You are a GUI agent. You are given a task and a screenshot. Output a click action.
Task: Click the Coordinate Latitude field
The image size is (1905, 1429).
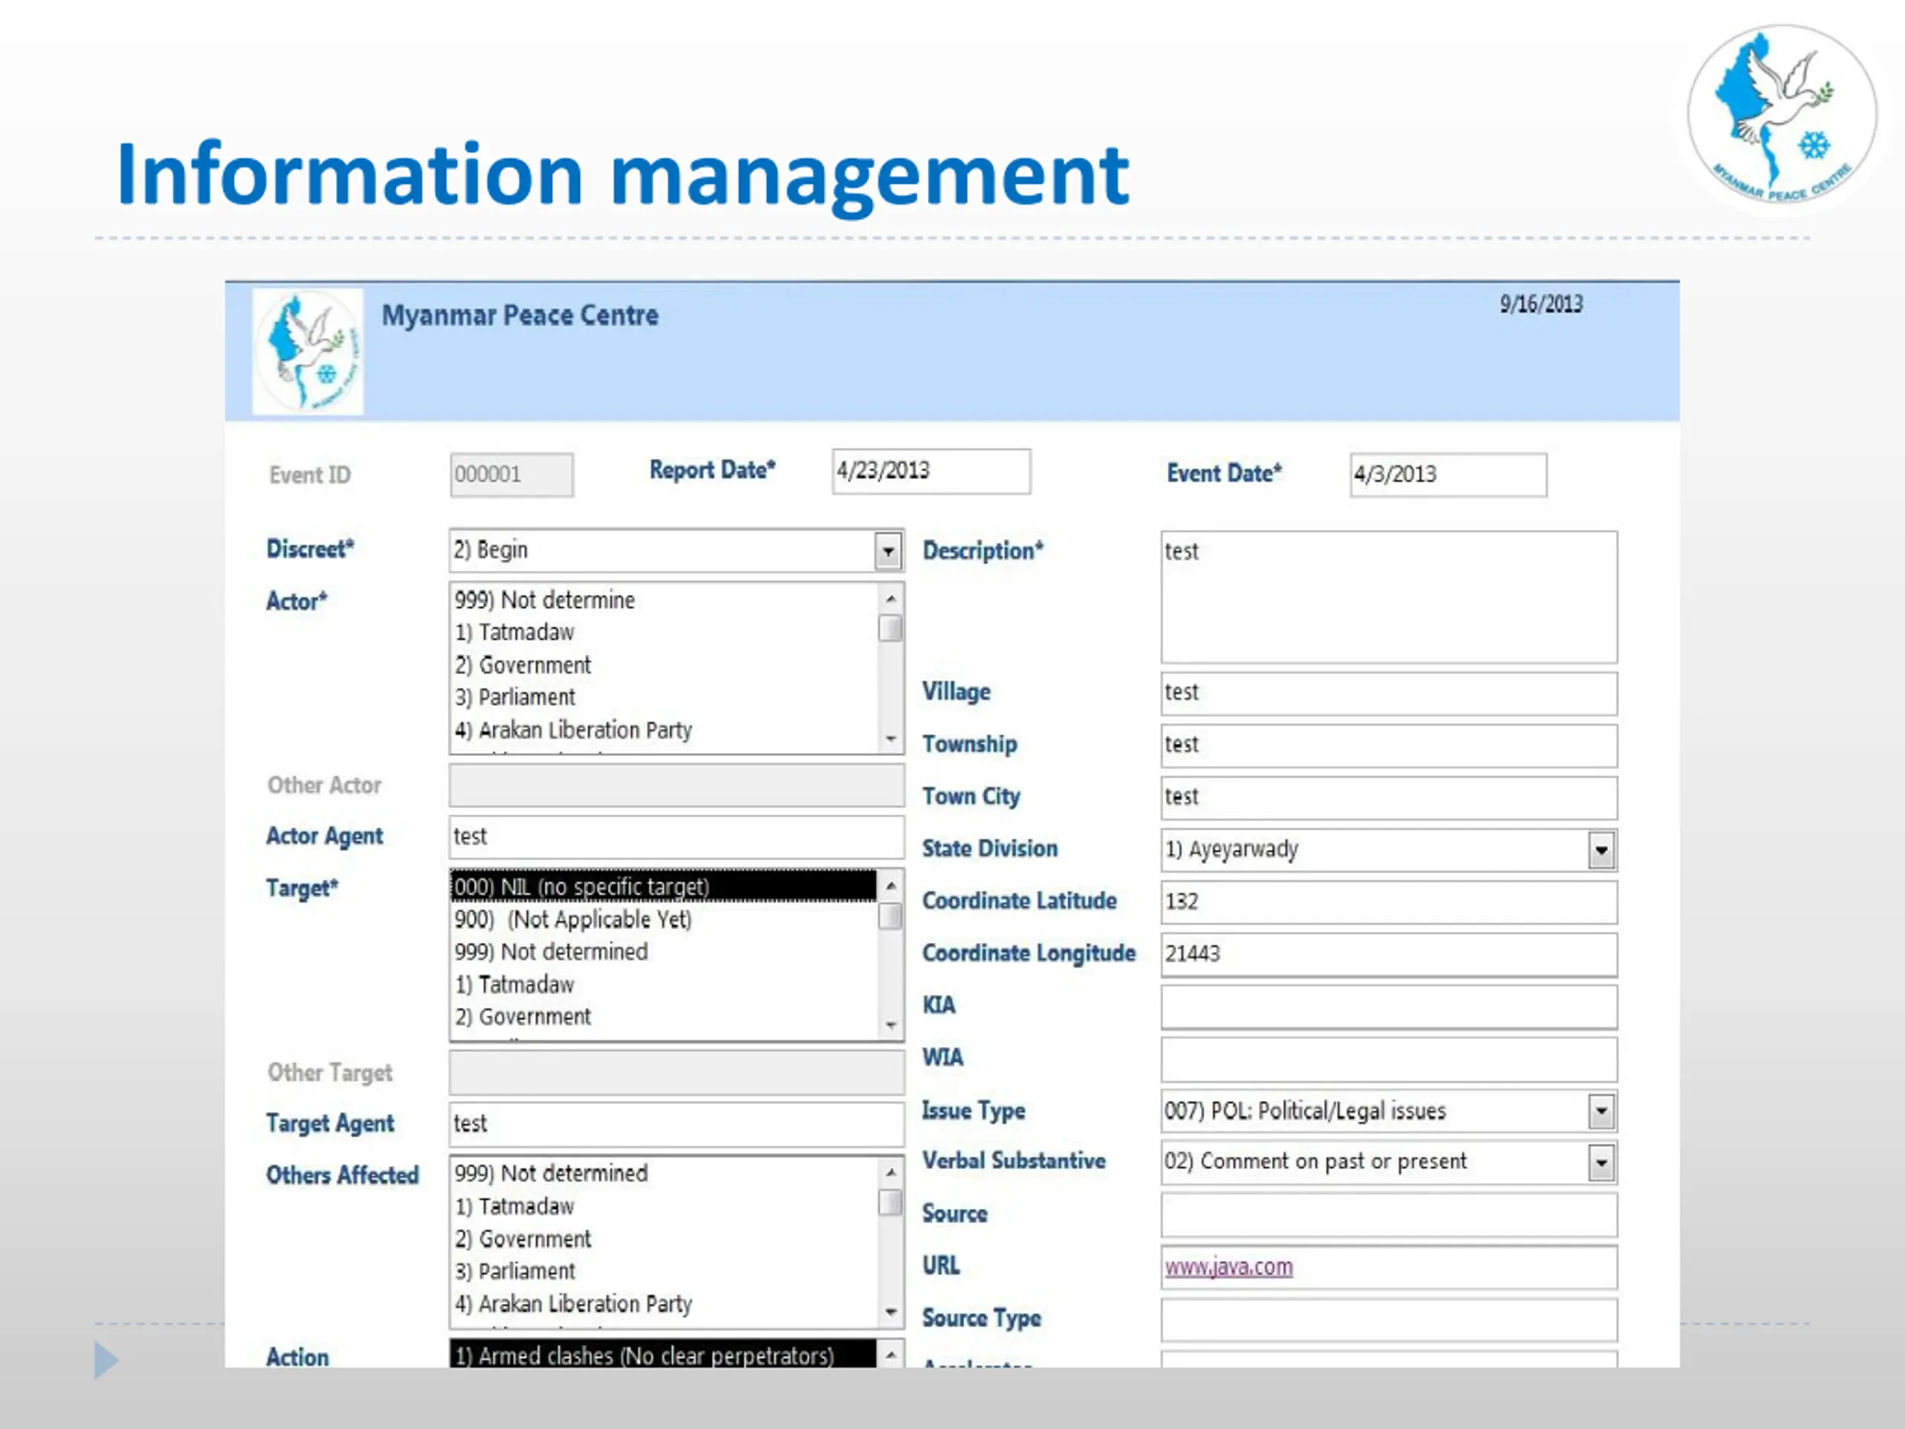tap(1389, 903)
